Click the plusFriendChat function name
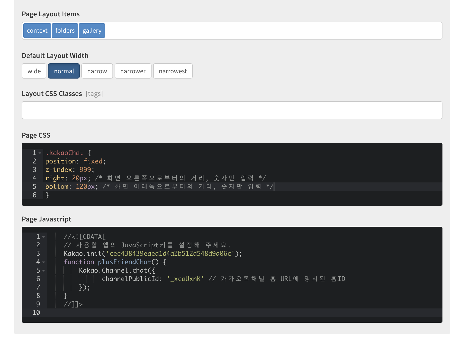Screen dimensions: 462x348 (124, 262)
